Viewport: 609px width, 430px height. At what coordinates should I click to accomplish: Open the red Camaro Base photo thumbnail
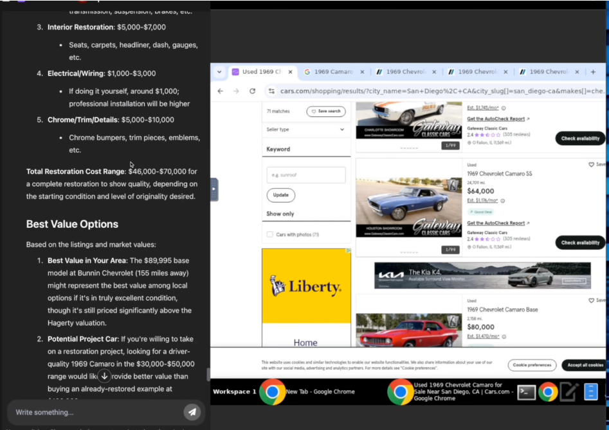click(x=409, y=330)
